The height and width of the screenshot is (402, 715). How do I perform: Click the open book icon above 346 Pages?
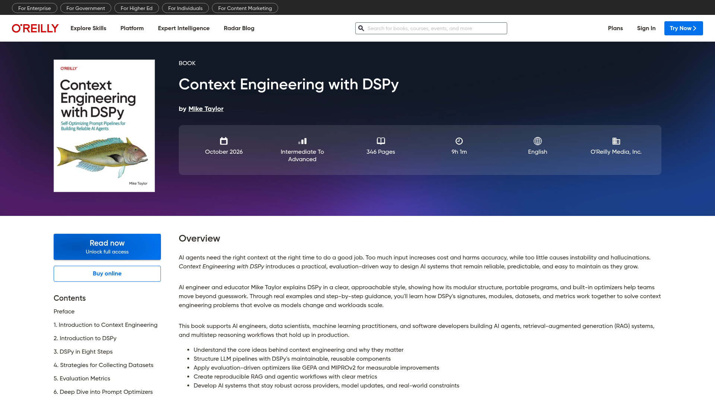[381, 141]
